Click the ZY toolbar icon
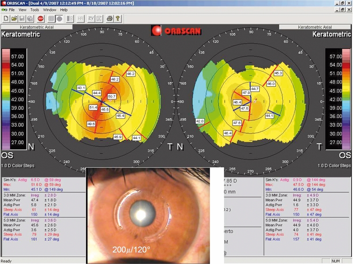Screen dimensions: 353x264 pos(91,19)
